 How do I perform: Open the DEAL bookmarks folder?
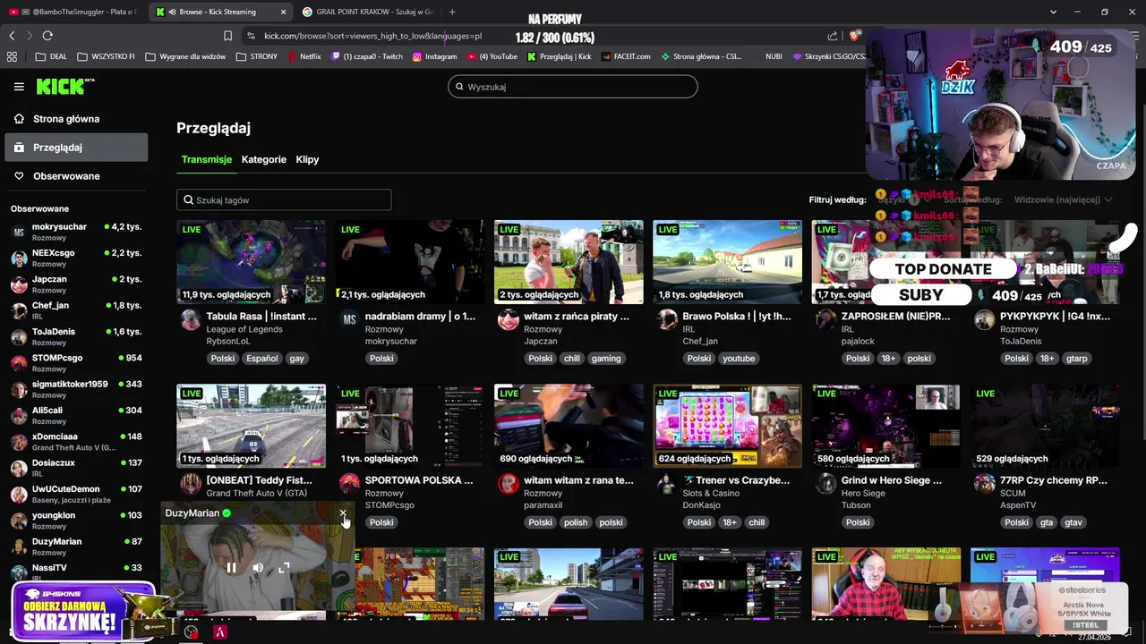51,56
